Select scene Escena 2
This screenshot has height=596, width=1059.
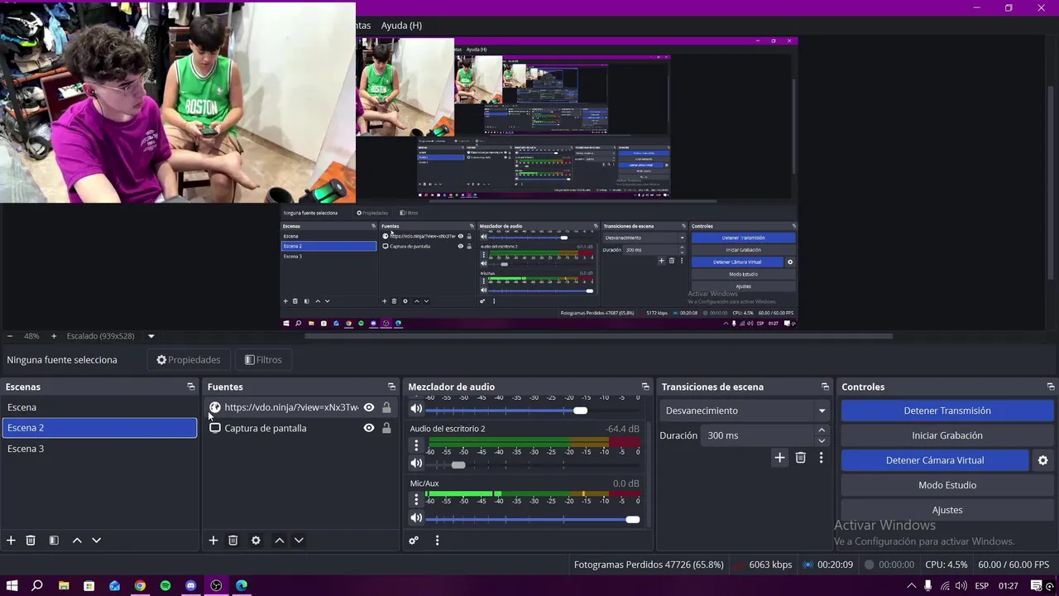[x=99, y=428]
